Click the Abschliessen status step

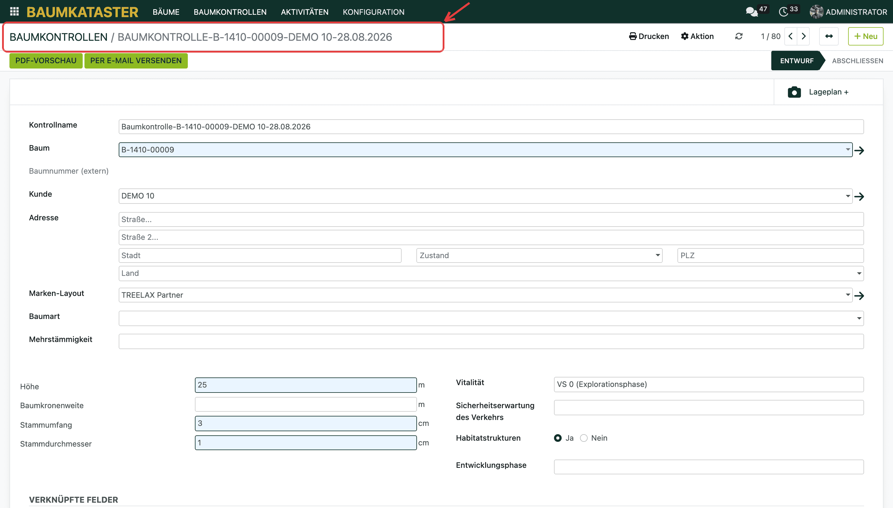tap(858, 61)
